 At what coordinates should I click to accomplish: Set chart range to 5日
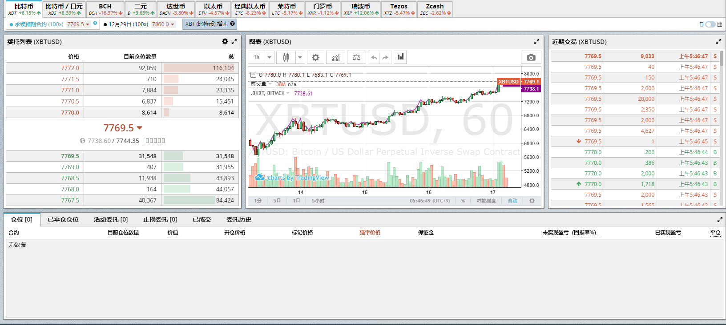(277, 201)
